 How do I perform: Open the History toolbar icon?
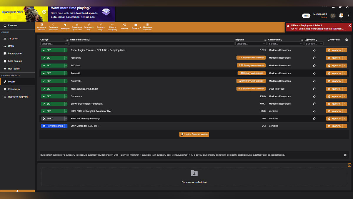coord(124,25)
